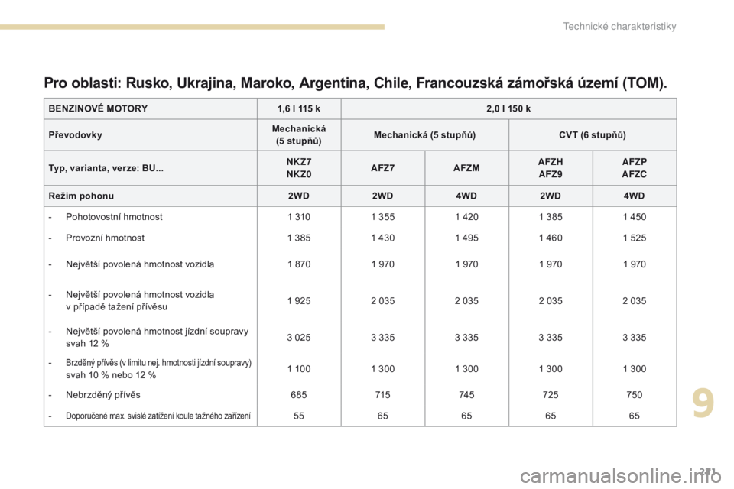Select the value '1 925'
734x489 pixels.
coord(299,300)
